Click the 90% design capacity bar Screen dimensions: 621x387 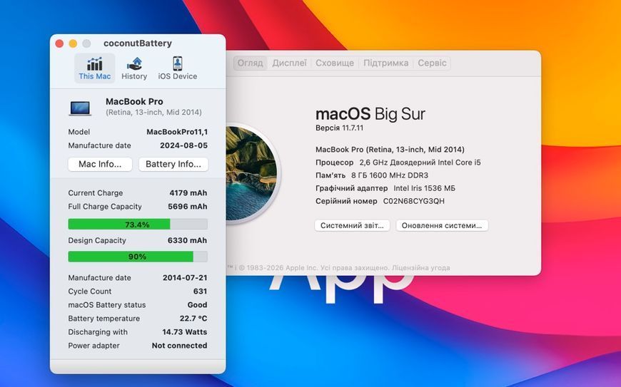pos(138,257)
